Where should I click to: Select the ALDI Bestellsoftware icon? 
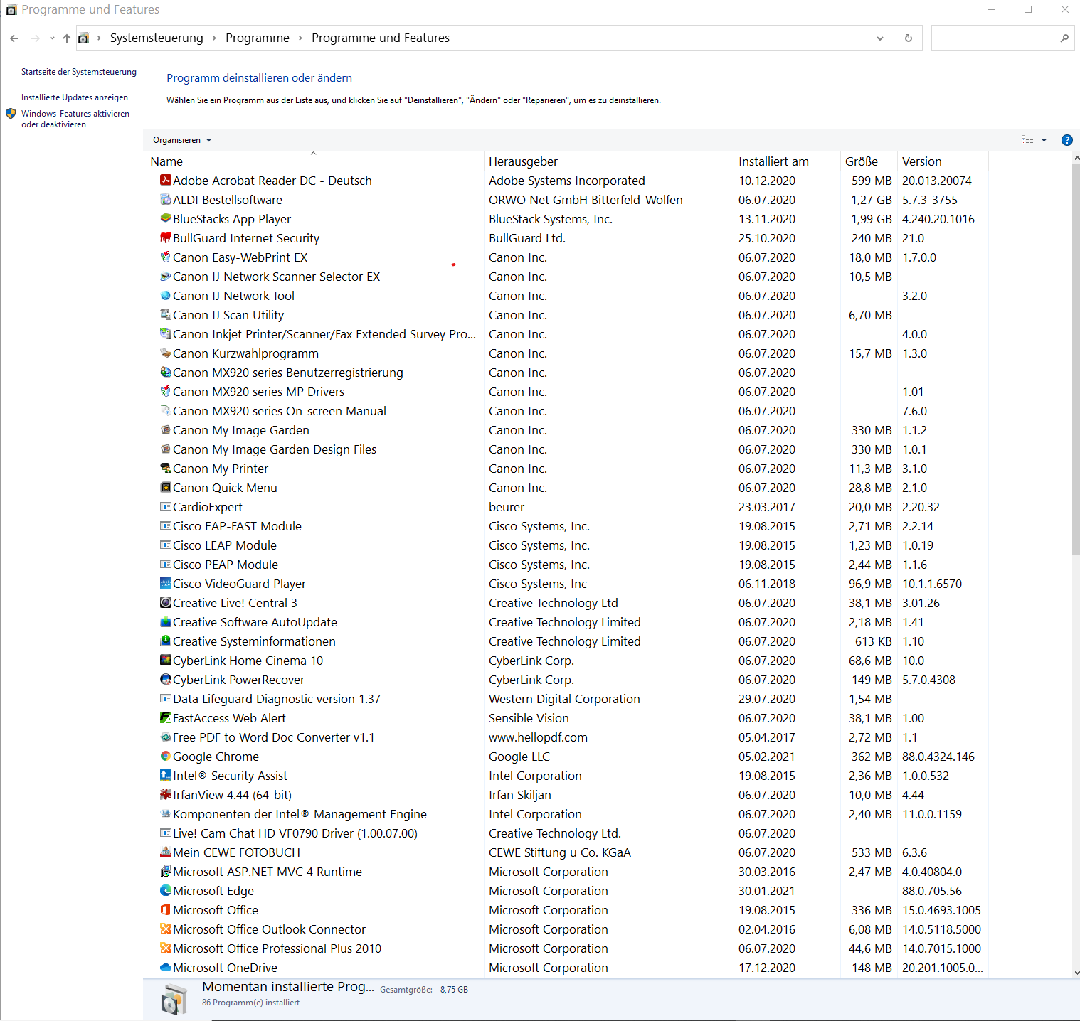tap(166, 199)
